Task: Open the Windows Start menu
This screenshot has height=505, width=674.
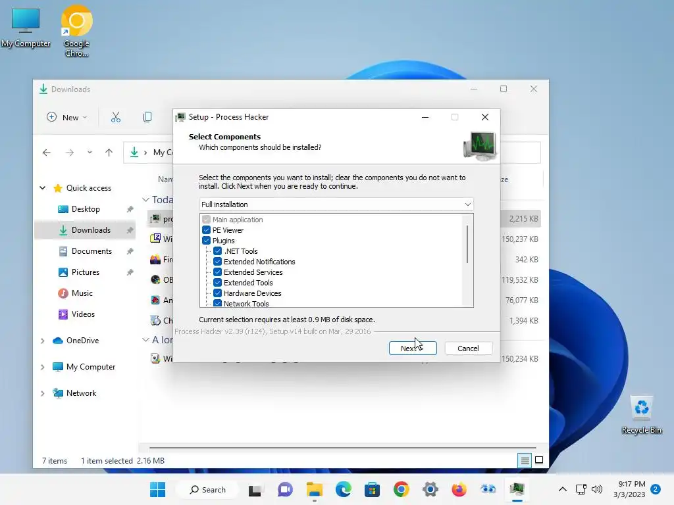Action: click(157, 489)
